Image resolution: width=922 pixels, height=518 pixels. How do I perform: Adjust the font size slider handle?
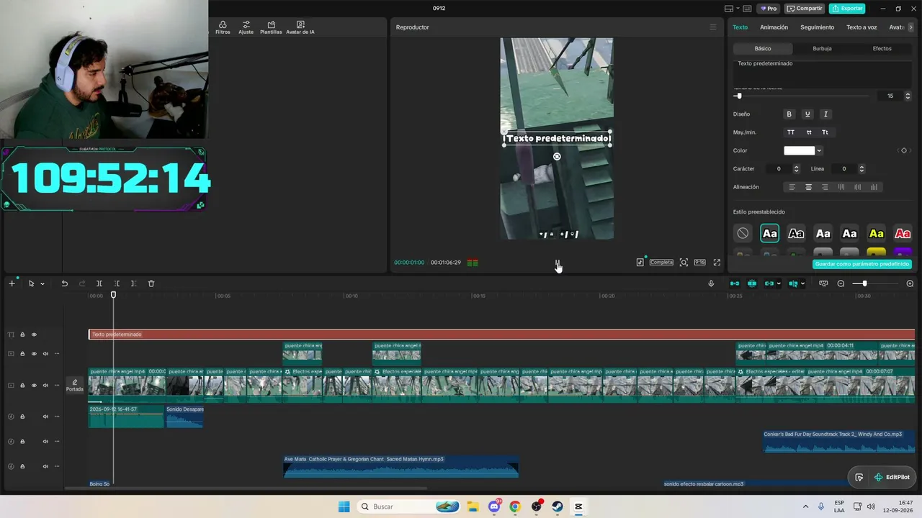[738, 96]
